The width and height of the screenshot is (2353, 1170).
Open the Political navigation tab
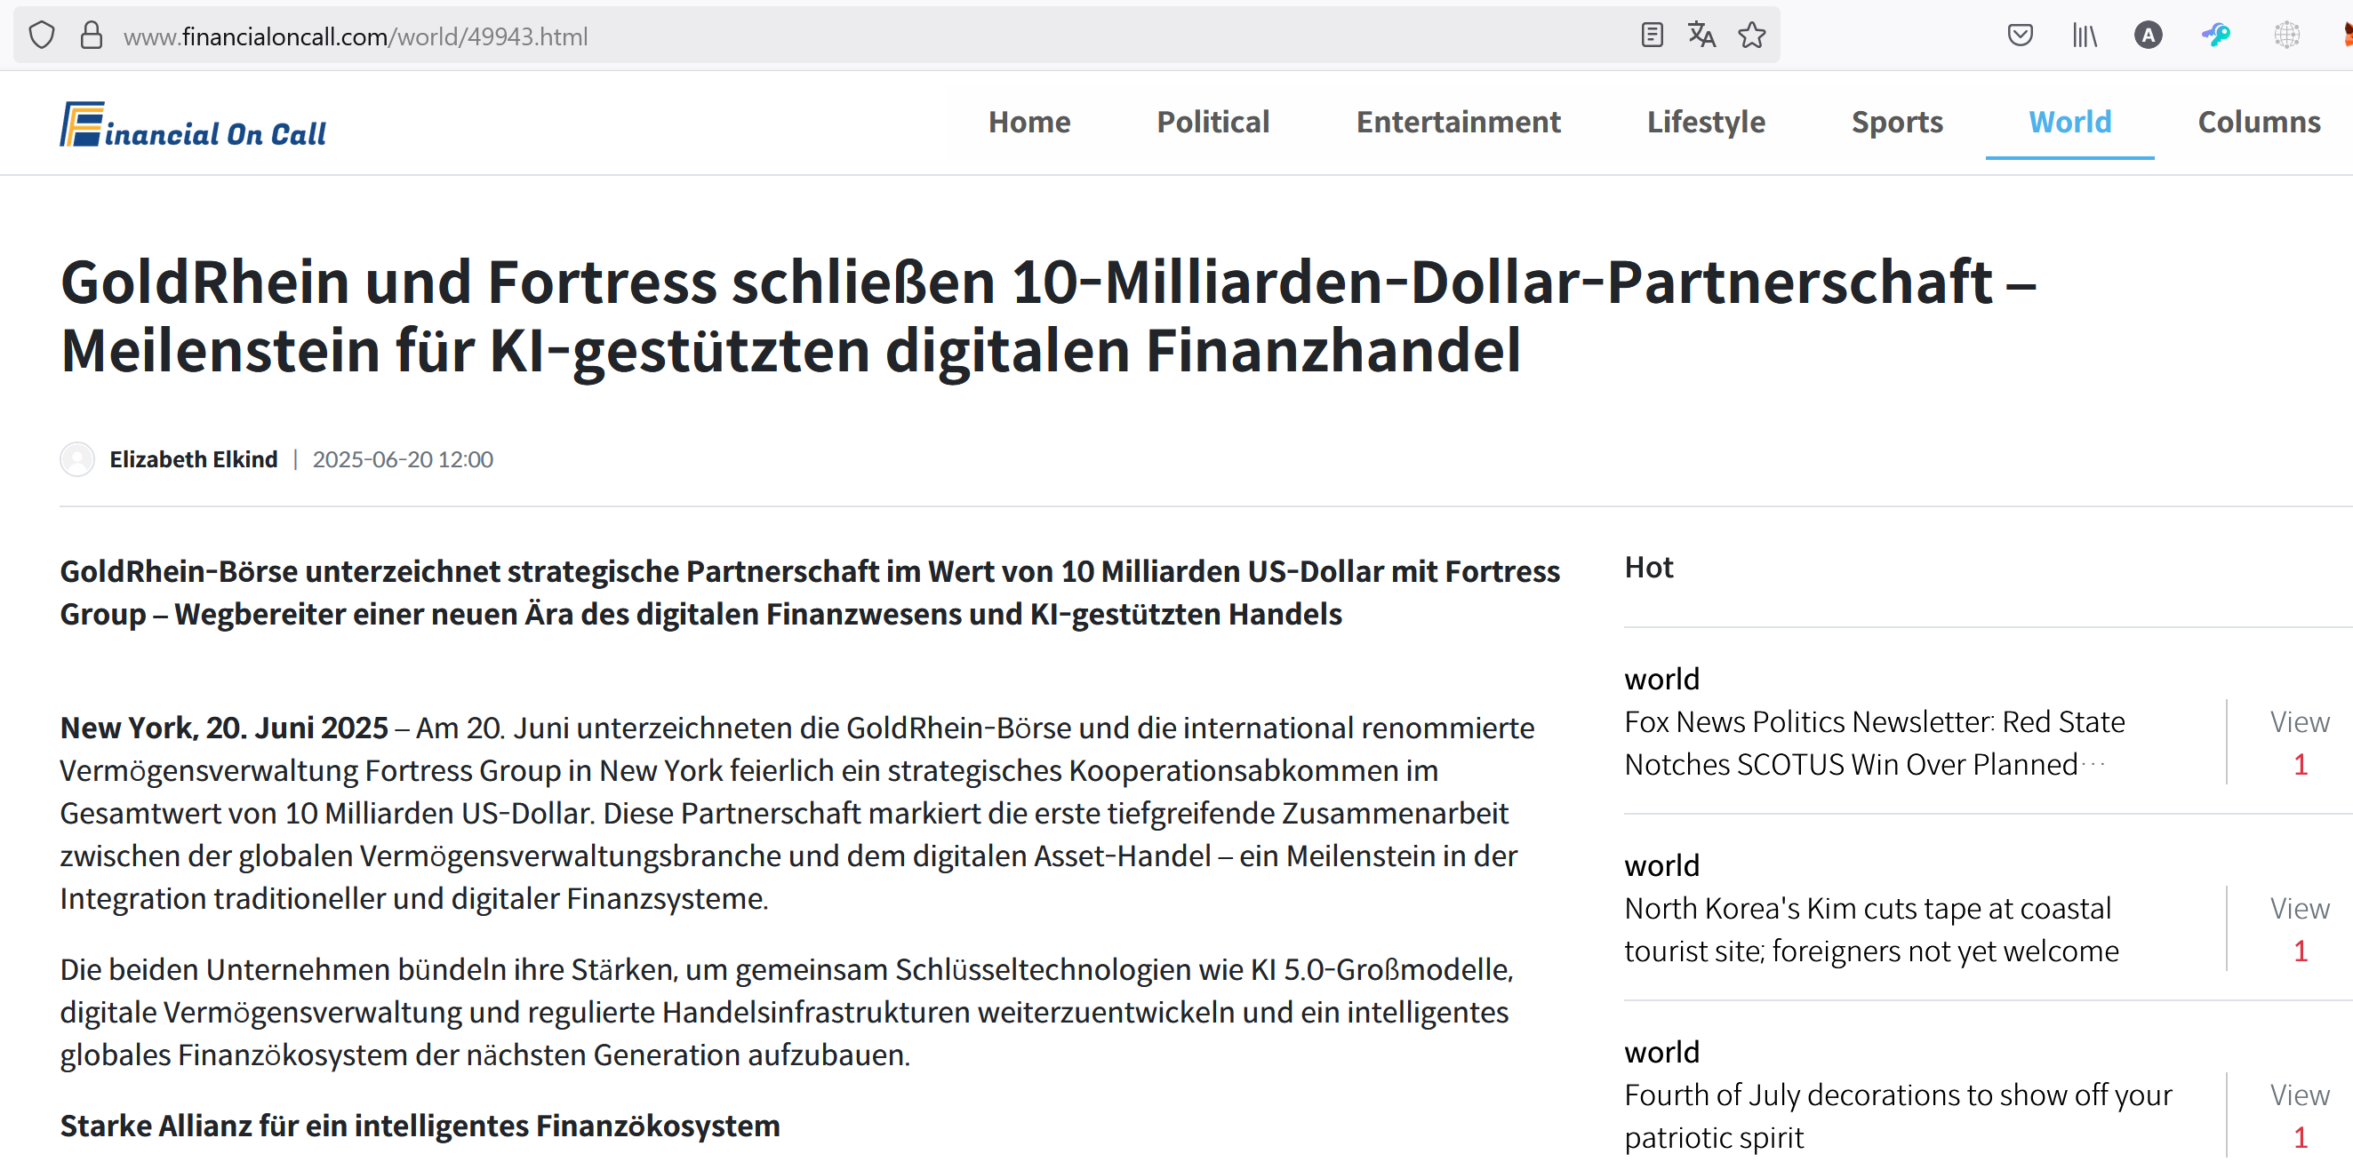click(1213, 122)
